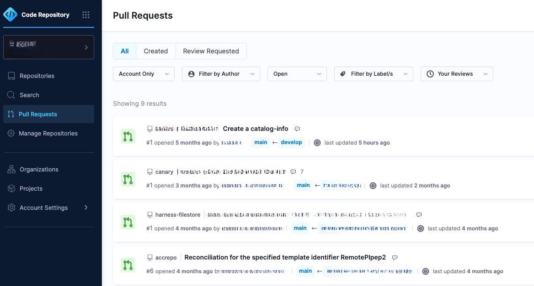534x286 pixels.
Task: Open the Reconciliation for the specified template pull request
Action: click(285, 257)
